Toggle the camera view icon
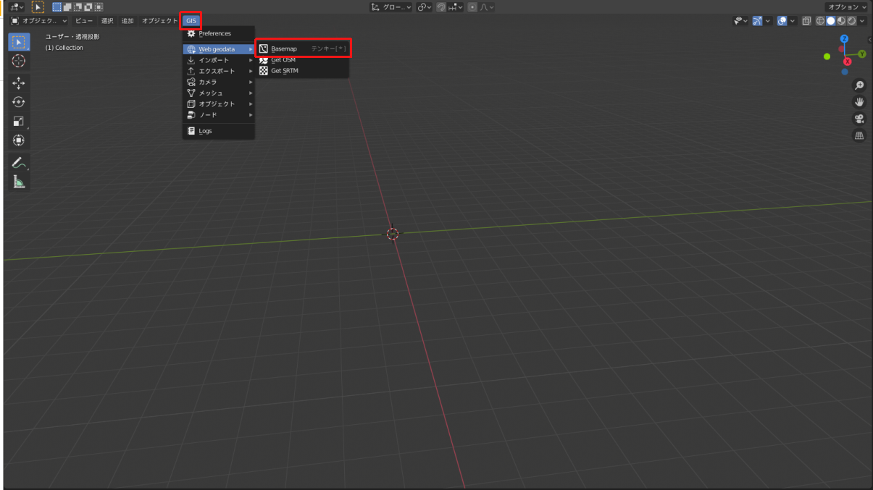 click(x=859, y=119)
